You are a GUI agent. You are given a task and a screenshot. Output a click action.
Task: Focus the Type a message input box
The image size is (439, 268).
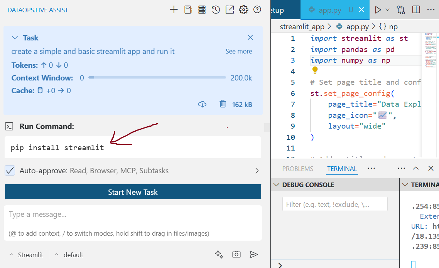tap(133, 223)
